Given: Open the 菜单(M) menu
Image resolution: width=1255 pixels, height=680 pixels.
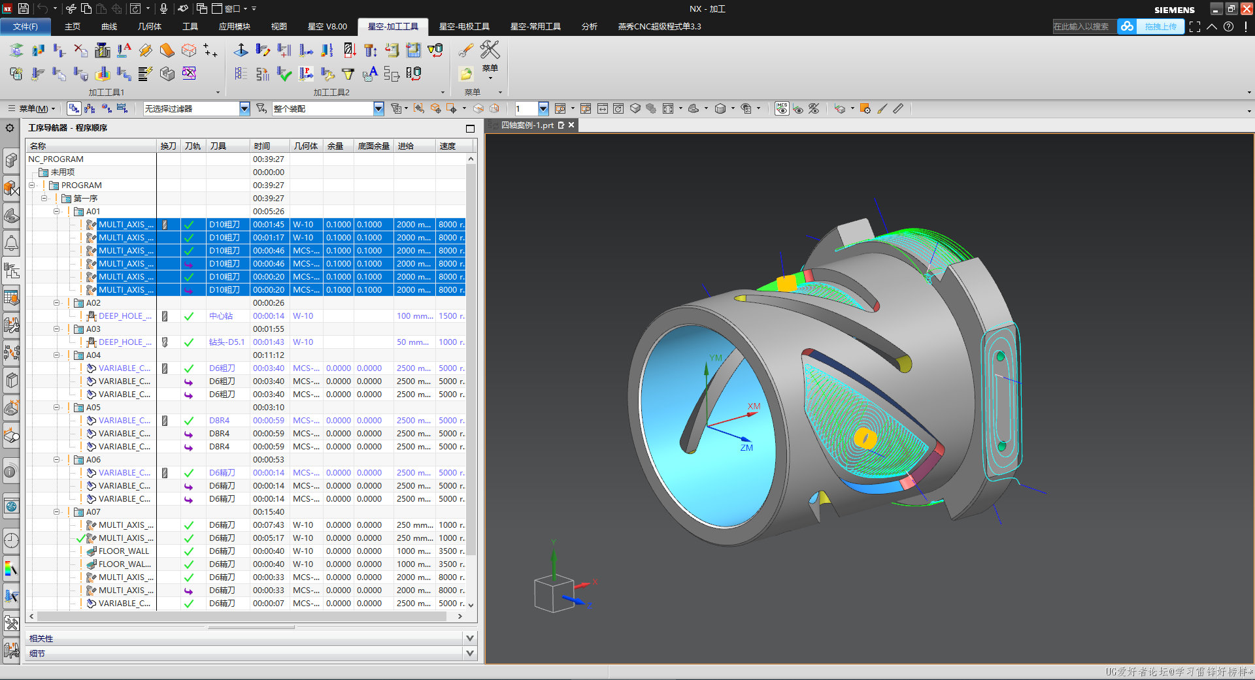Looking at the screenshot, I should coord(32,108).
